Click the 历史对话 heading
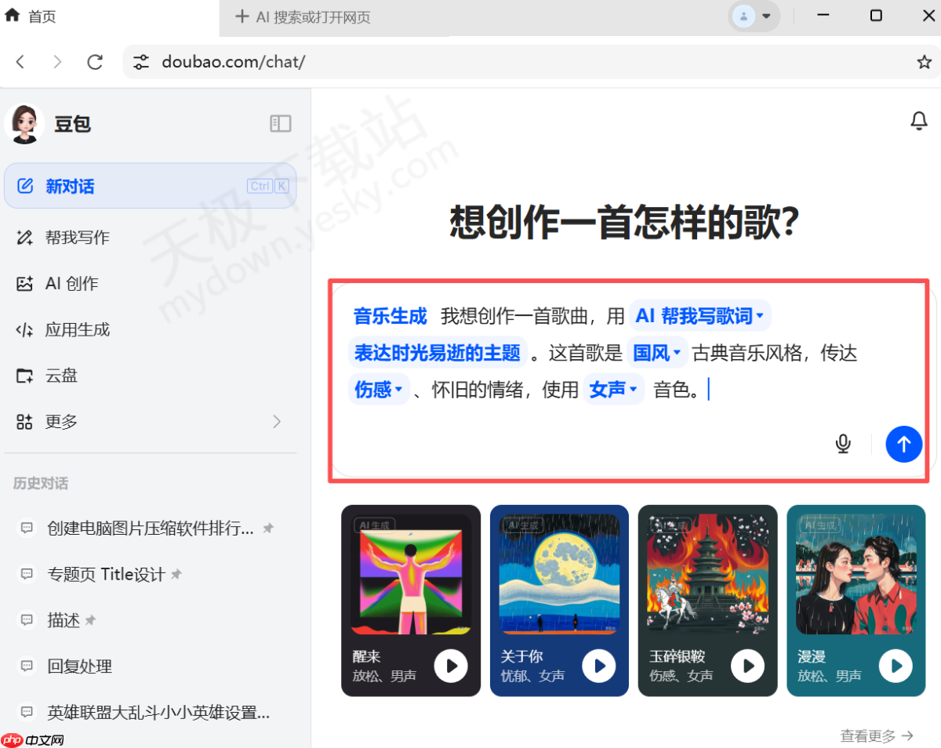941x748 pixels. pyautogui.click(x=41, y=483)
